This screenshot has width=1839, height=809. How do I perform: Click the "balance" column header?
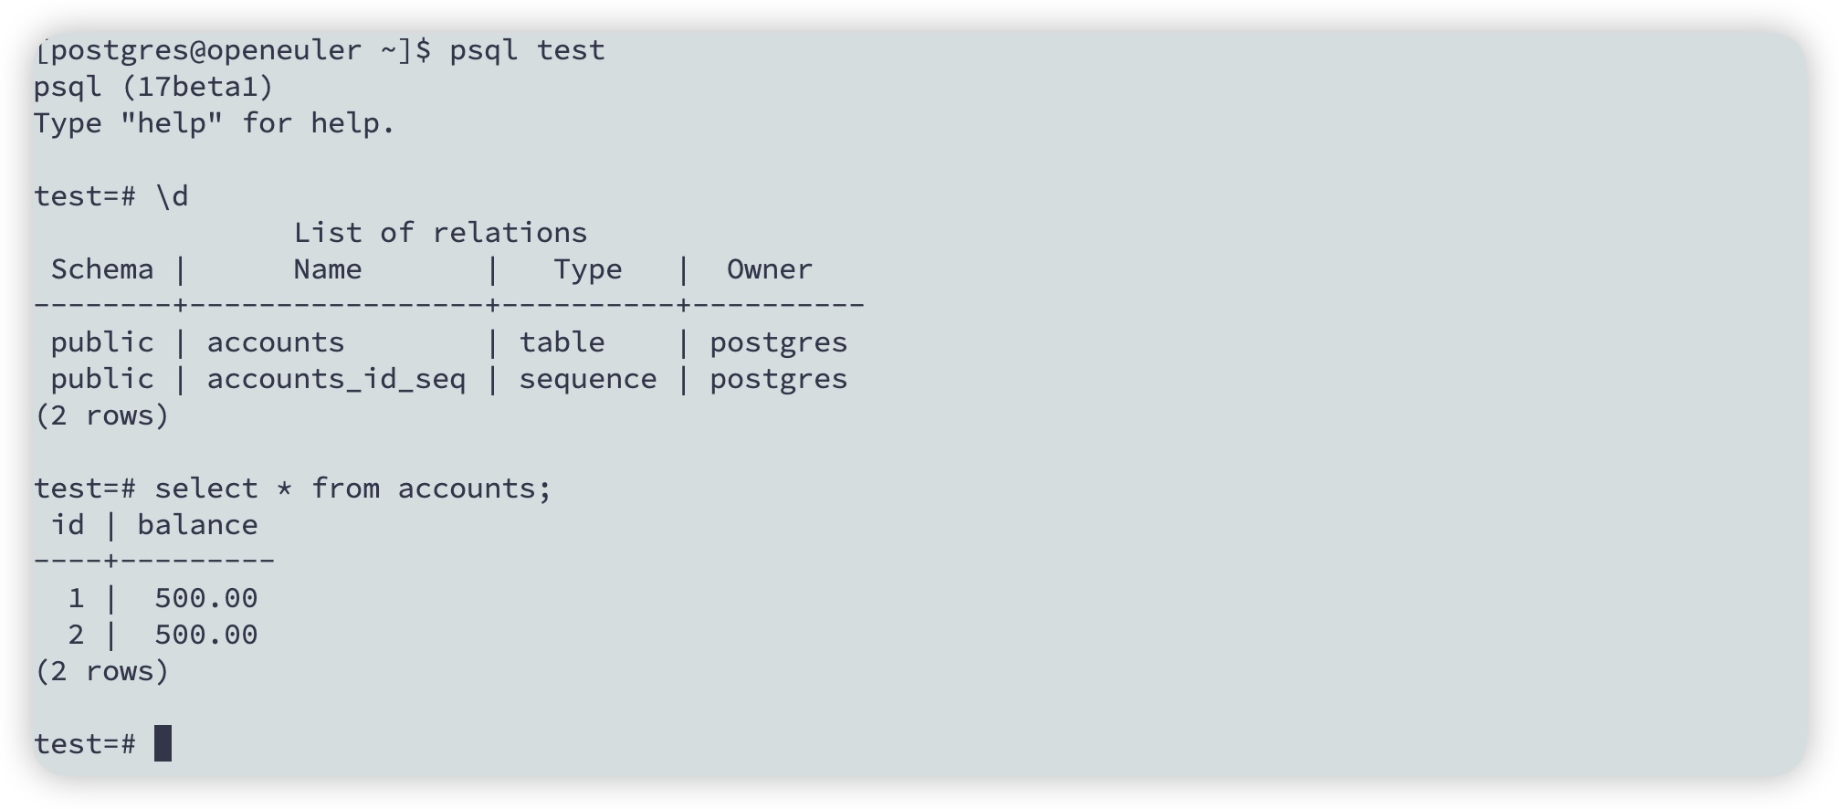tap(197, 525)
